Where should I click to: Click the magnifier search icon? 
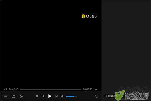coord(106,96)
